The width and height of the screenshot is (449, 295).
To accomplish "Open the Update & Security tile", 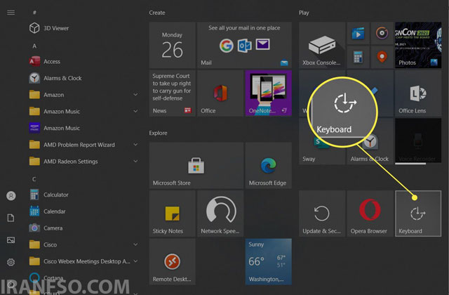I will coord(322,214).
